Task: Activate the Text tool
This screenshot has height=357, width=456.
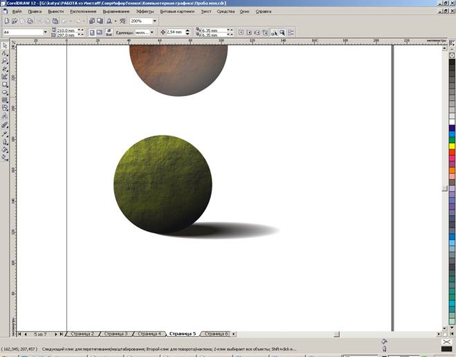Action: pyautogui.click(x=5, y=115)
